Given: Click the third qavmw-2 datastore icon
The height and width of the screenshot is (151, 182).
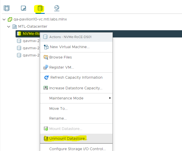Looking at the screenshot, I should point(19,55).
